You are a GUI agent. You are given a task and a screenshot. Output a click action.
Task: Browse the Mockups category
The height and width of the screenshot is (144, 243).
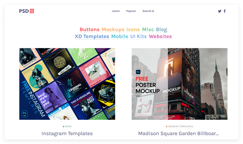click(x=113, y=29)
